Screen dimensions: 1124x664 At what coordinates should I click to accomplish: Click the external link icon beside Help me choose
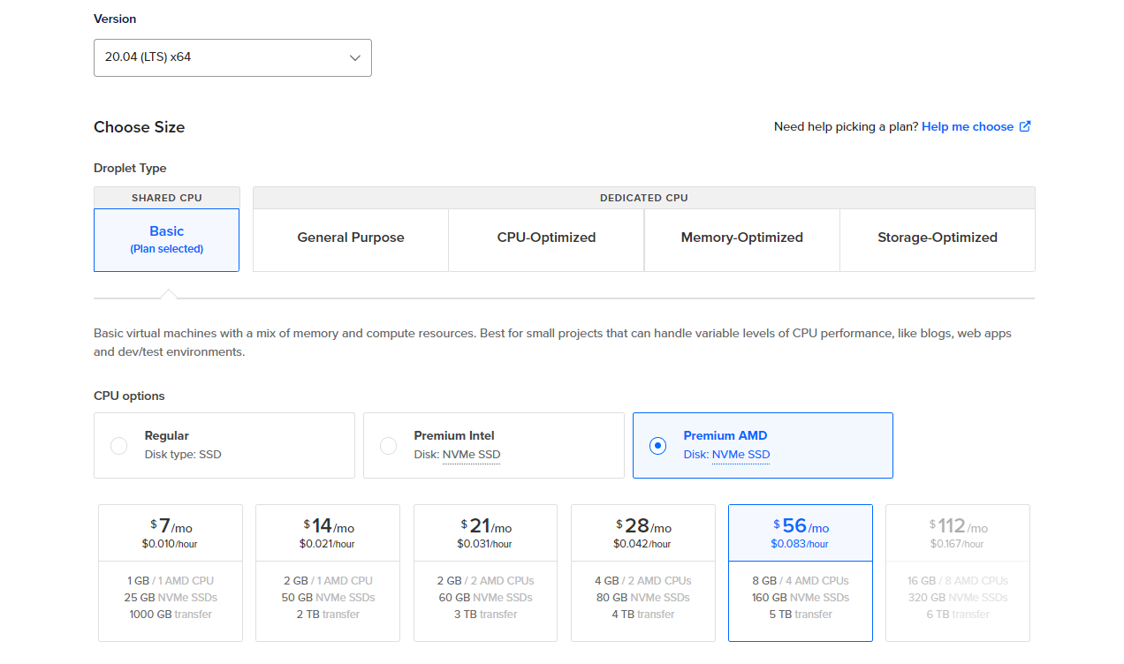pos(1025,126)
